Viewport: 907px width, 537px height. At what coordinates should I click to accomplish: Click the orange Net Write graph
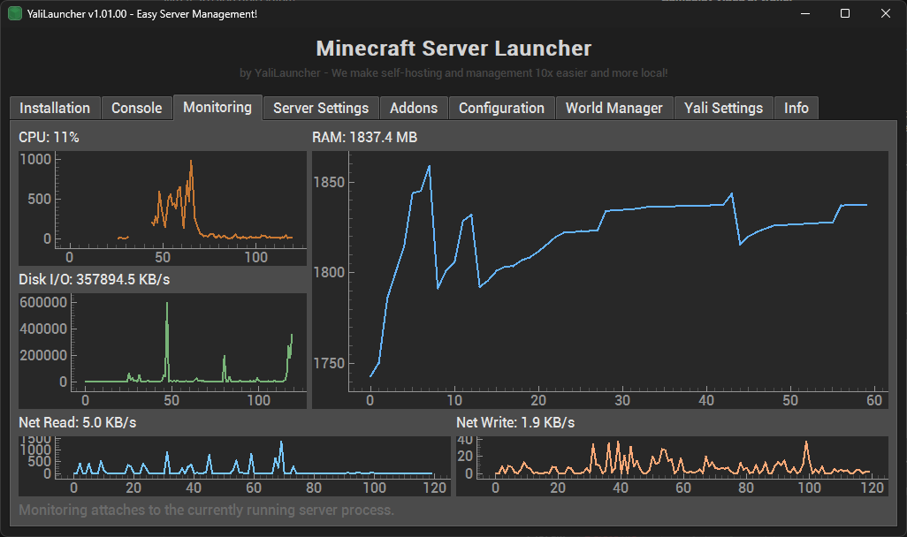coord(672,466)
